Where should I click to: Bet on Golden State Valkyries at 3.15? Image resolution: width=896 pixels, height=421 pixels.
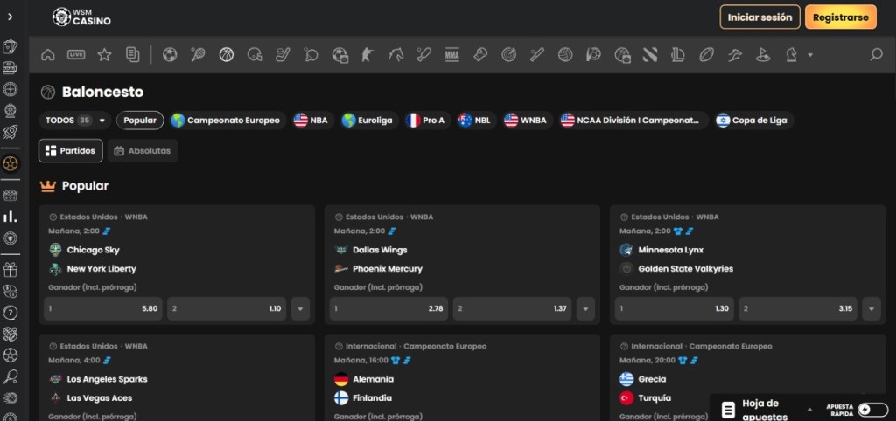point(798,308)
